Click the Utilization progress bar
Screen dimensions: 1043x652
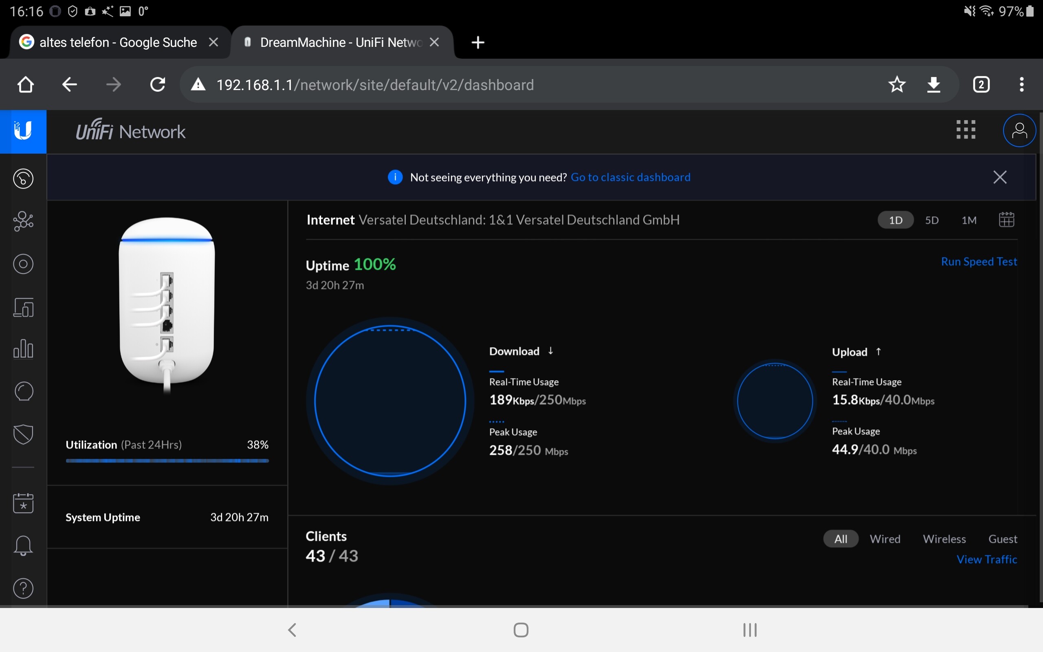[167, 461]
